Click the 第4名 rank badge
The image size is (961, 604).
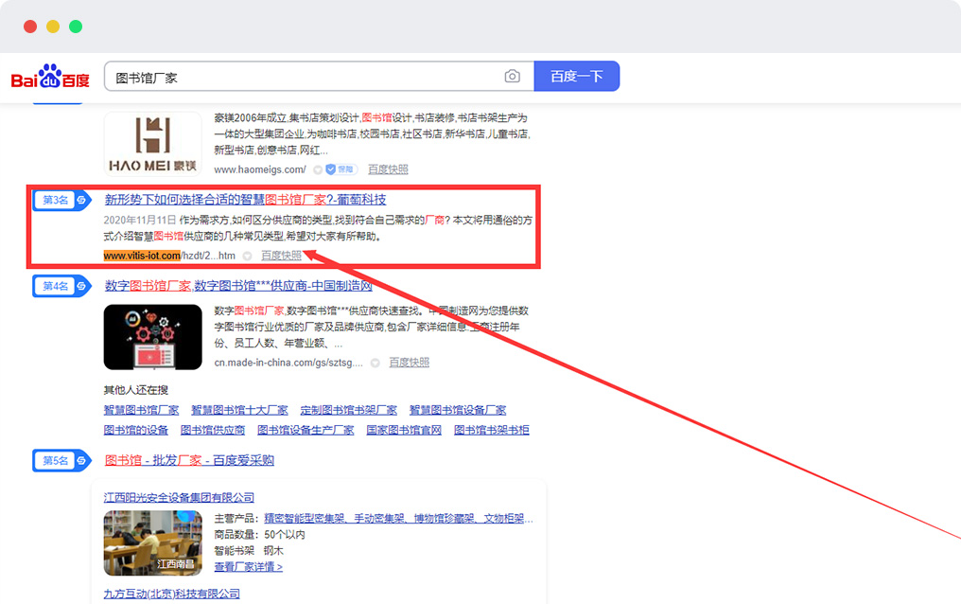[61, 286]
